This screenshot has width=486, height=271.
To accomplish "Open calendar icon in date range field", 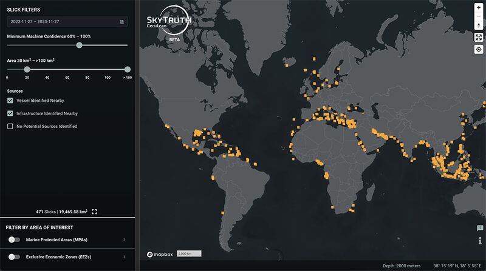I will click(122, 22).
